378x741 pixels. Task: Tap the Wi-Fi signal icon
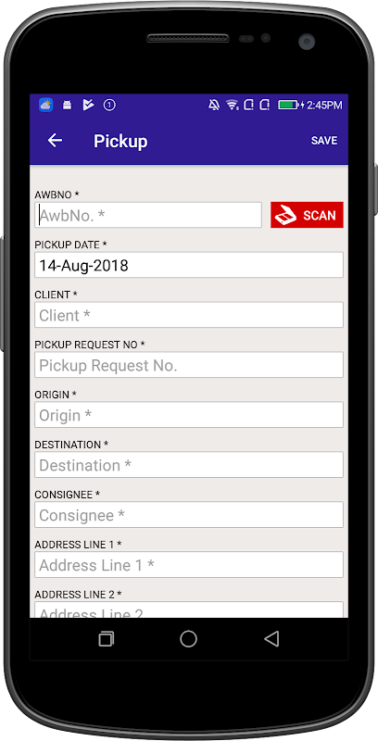pos(232,105)
